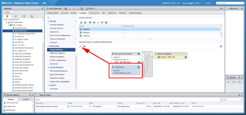Pin the Recent Tasks panel
Screen dimensions: 246x115
[x=240, y=95]
